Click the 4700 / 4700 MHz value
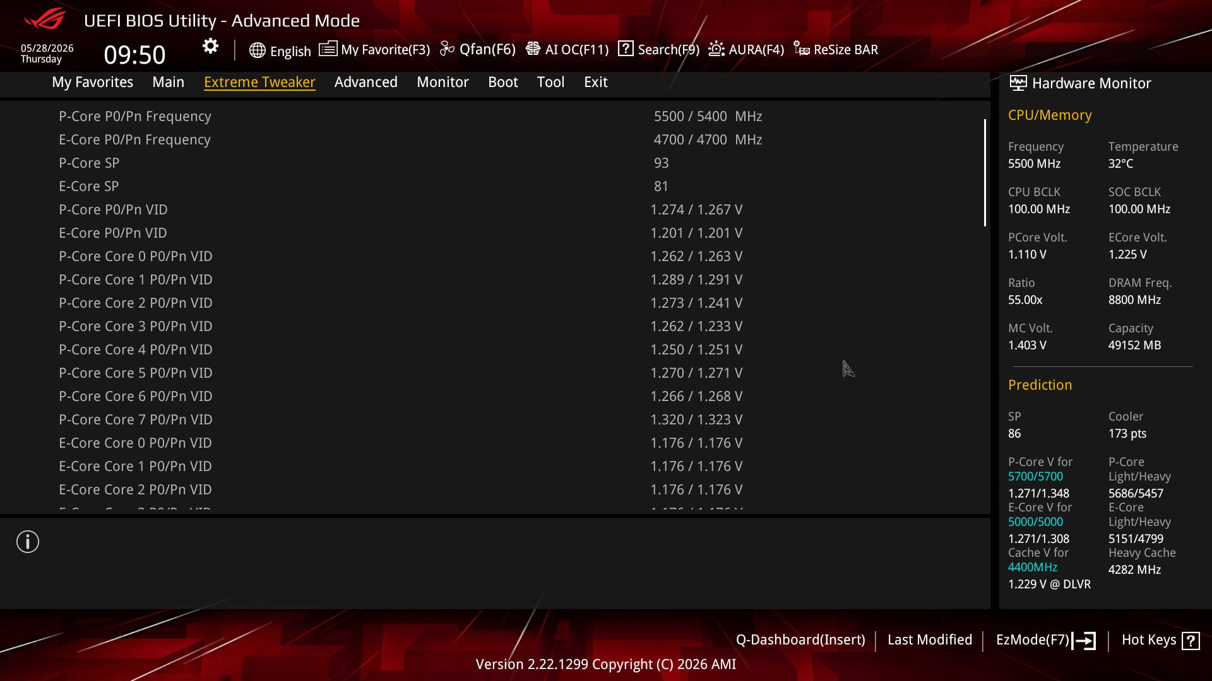 (x=708, y=140)
